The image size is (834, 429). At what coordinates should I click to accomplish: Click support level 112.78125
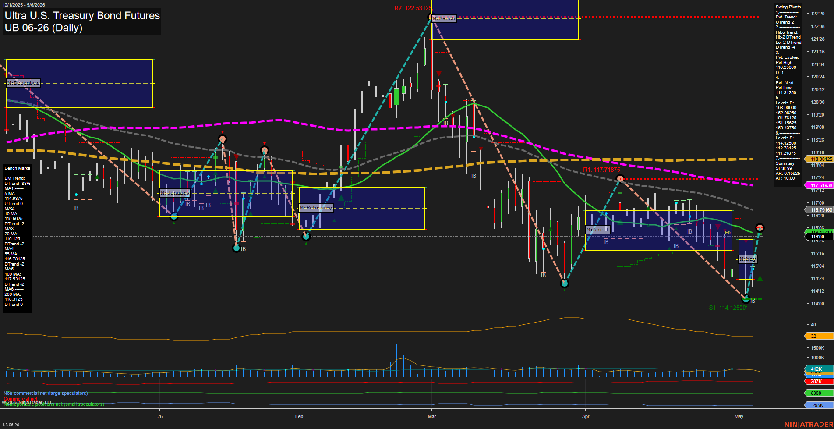786,148
